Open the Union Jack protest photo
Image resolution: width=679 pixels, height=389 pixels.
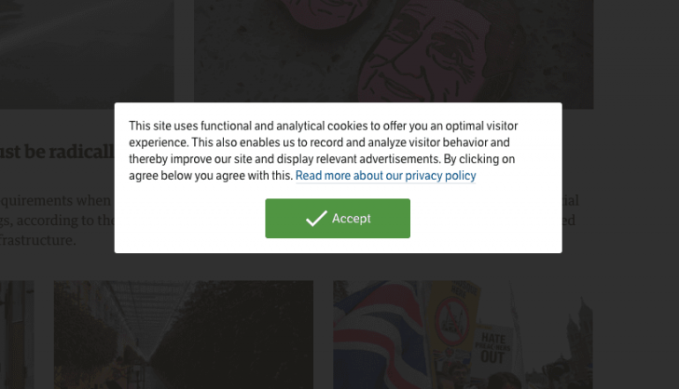[462, 335]
